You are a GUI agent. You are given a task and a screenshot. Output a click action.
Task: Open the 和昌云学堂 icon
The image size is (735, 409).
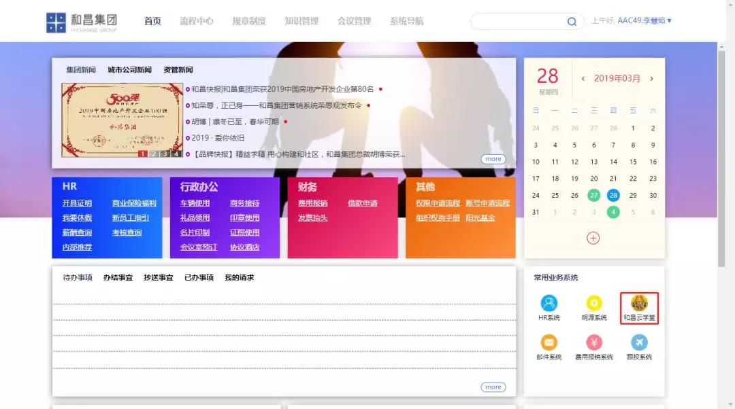(x=639, y=303)
